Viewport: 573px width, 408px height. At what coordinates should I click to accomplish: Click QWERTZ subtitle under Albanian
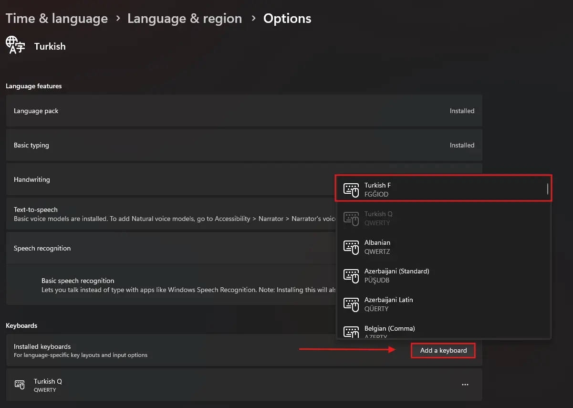[x=377, y=251]
